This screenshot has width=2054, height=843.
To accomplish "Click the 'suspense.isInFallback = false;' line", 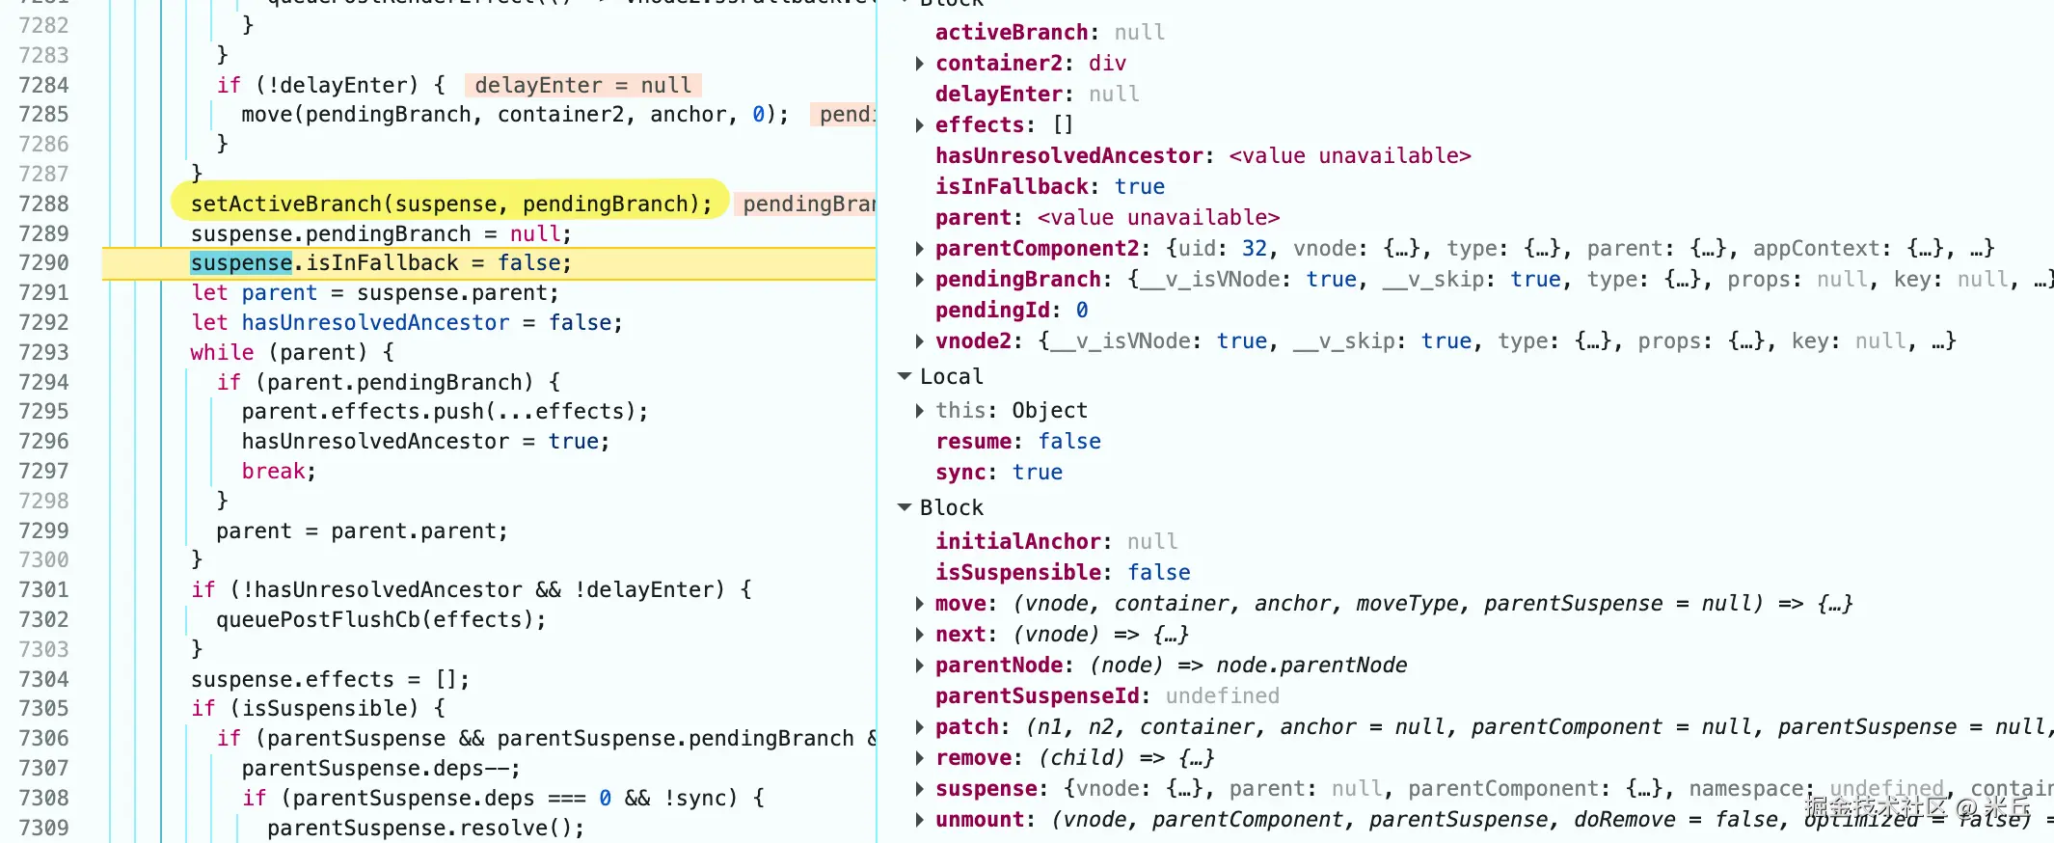I will click(x=381, y=263).
